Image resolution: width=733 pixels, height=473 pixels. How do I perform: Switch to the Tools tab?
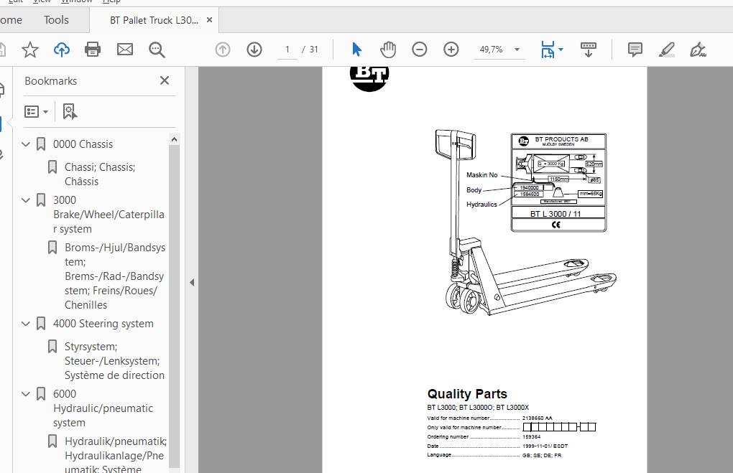56,20
